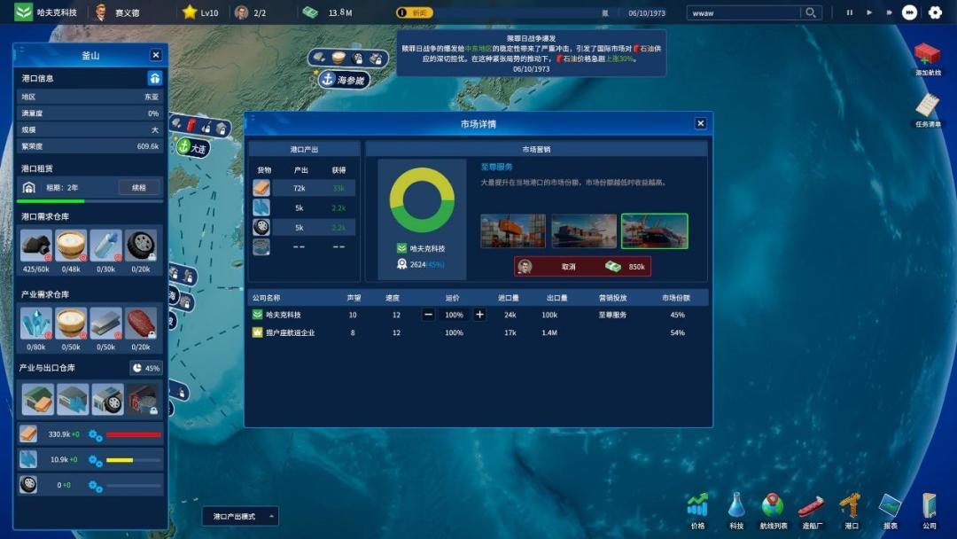Click the blue cloth goods row in 港口产出
The width and height of the screenshot is (957, 539).
pos(303,207)
